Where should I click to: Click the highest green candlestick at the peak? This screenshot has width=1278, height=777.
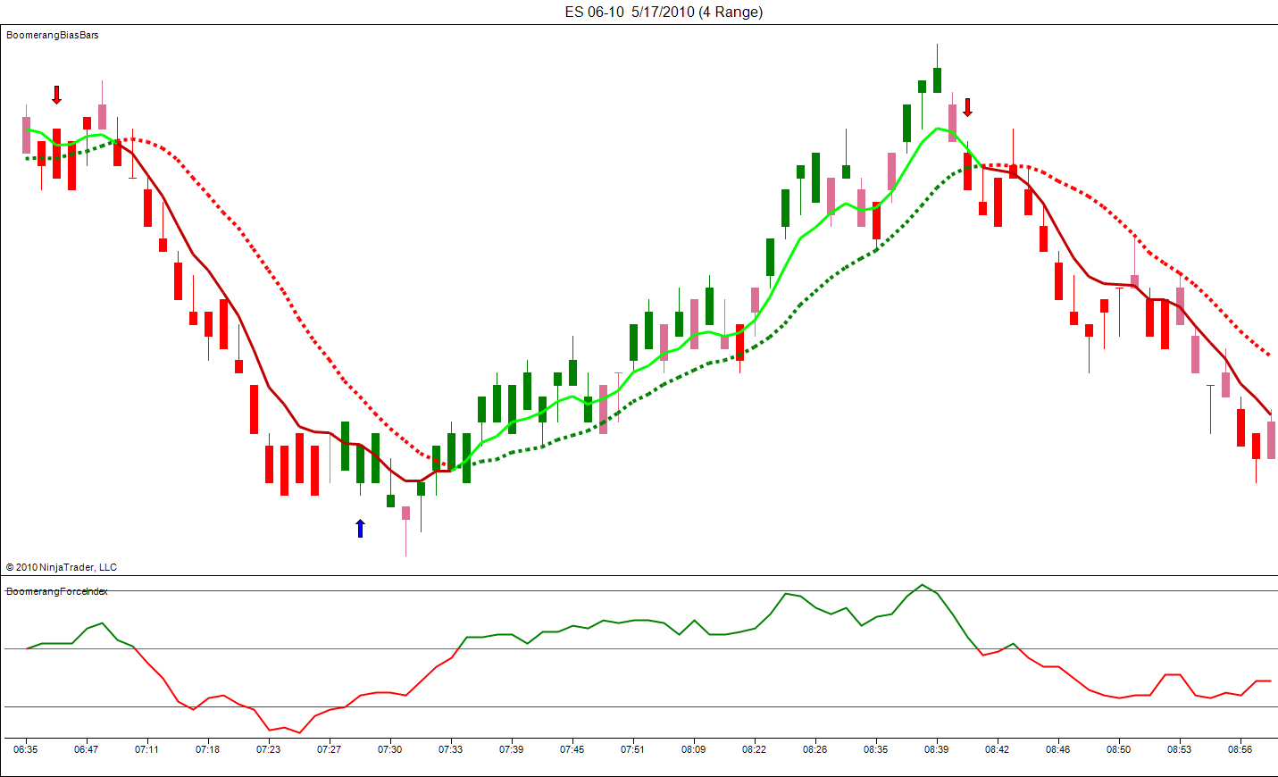point(937,79)
